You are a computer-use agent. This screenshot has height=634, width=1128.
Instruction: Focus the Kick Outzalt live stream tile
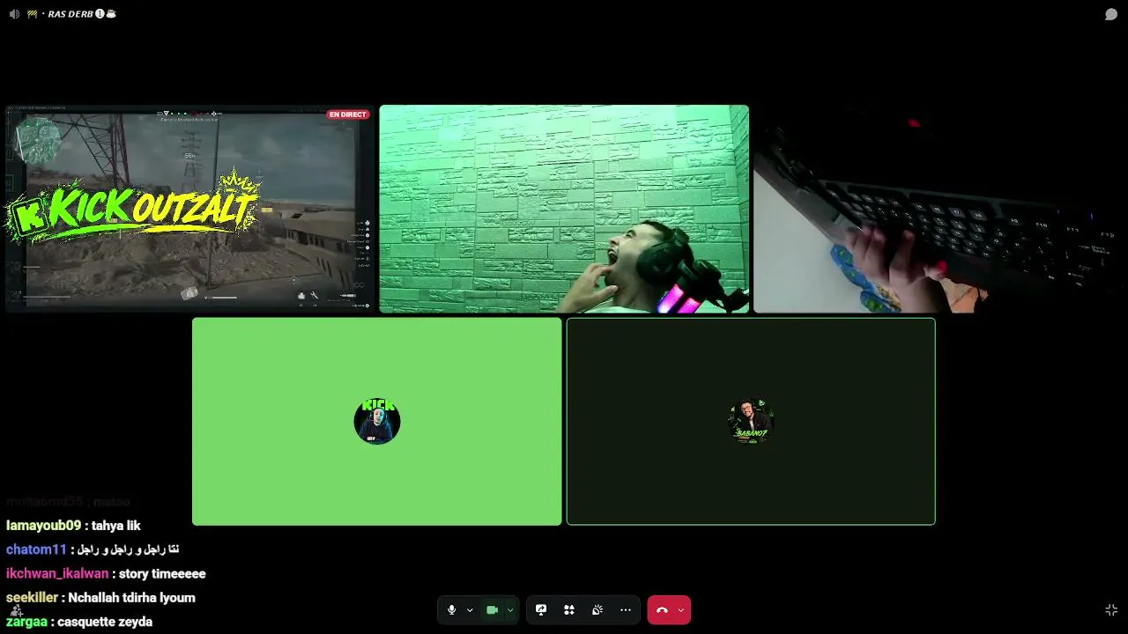coord(189,209)
